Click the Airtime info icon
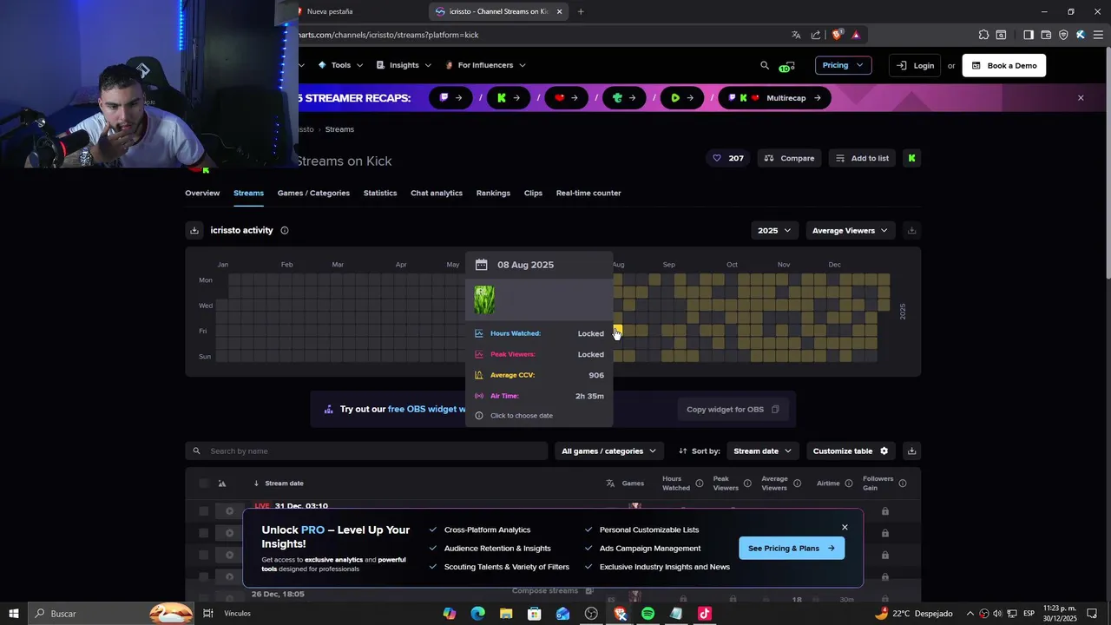 (849, 484)
